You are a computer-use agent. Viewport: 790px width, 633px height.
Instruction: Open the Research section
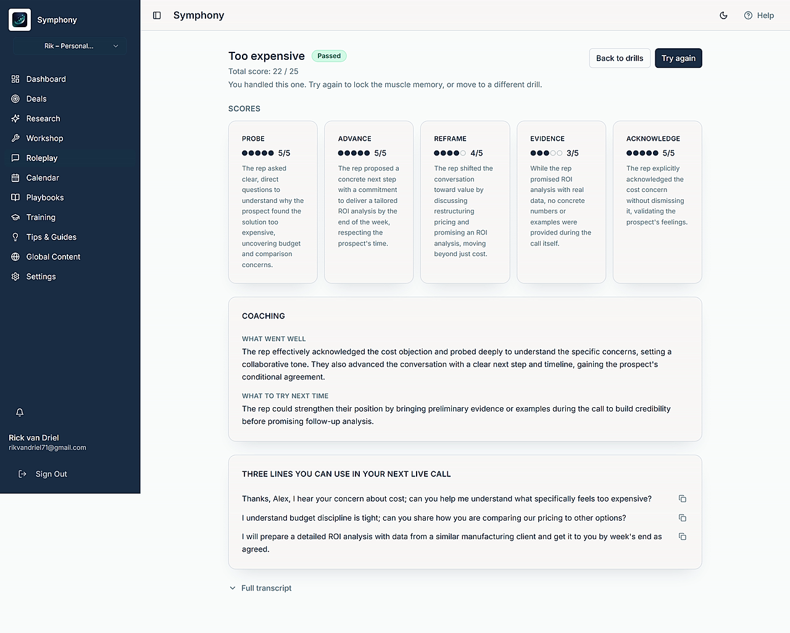(70, 118)
